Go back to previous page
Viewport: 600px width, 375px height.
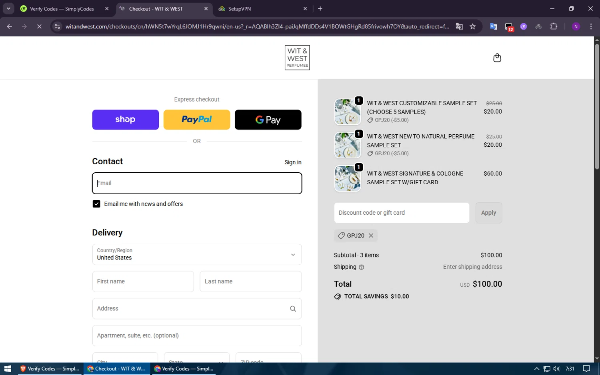pyautogui.click(x=9, y=26)
